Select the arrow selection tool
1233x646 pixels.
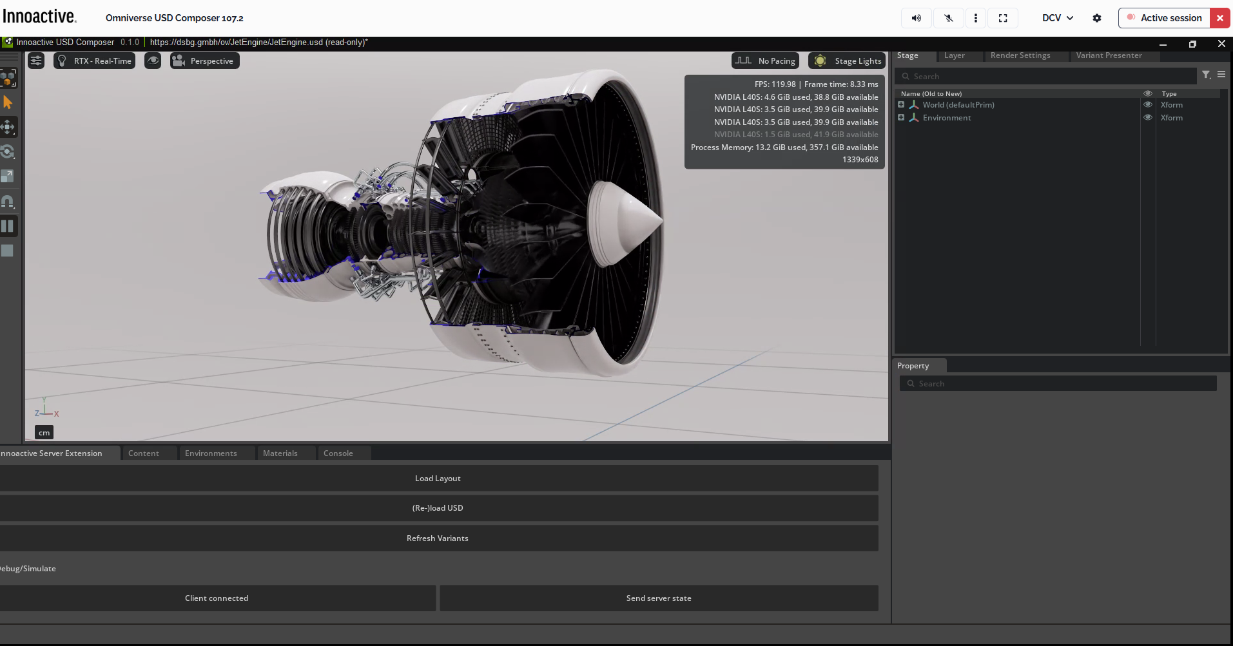pos(8,102)
